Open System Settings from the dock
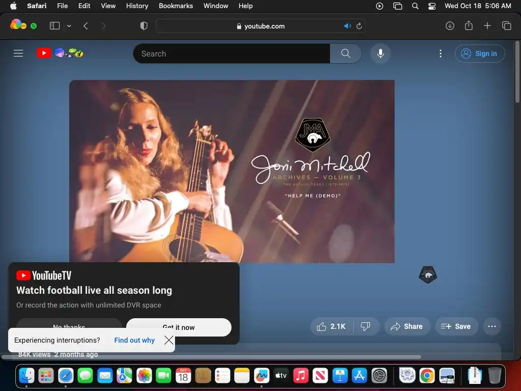Viewport: 521px width, 391px height. [379, 376]
